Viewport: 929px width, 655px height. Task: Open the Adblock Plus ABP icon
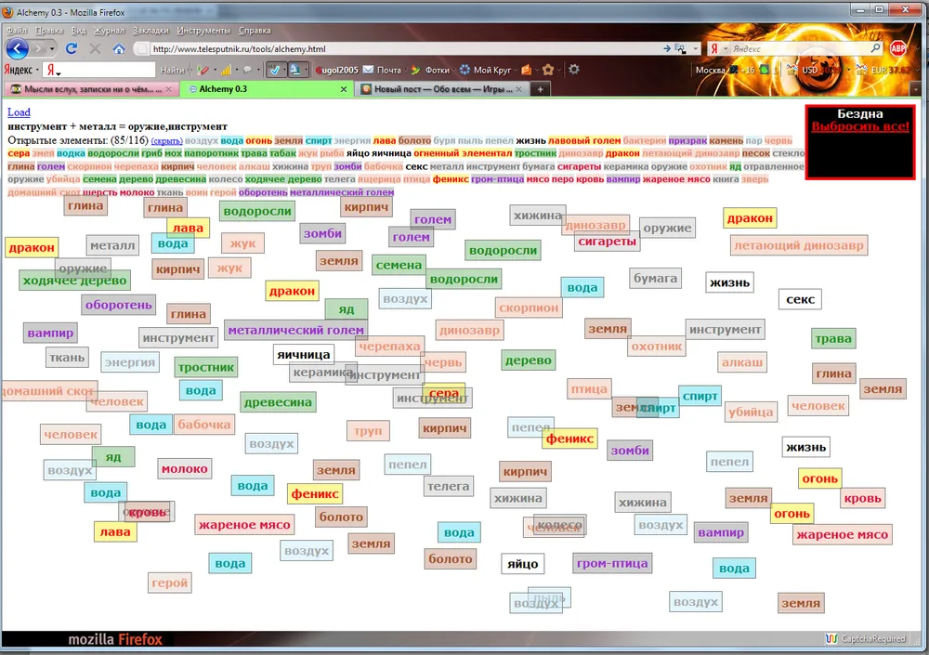click(898, 48)
